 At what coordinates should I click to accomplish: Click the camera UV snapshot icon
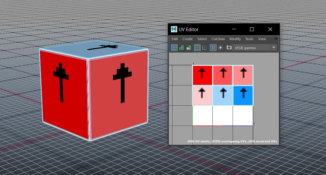(x=229, y=48)
